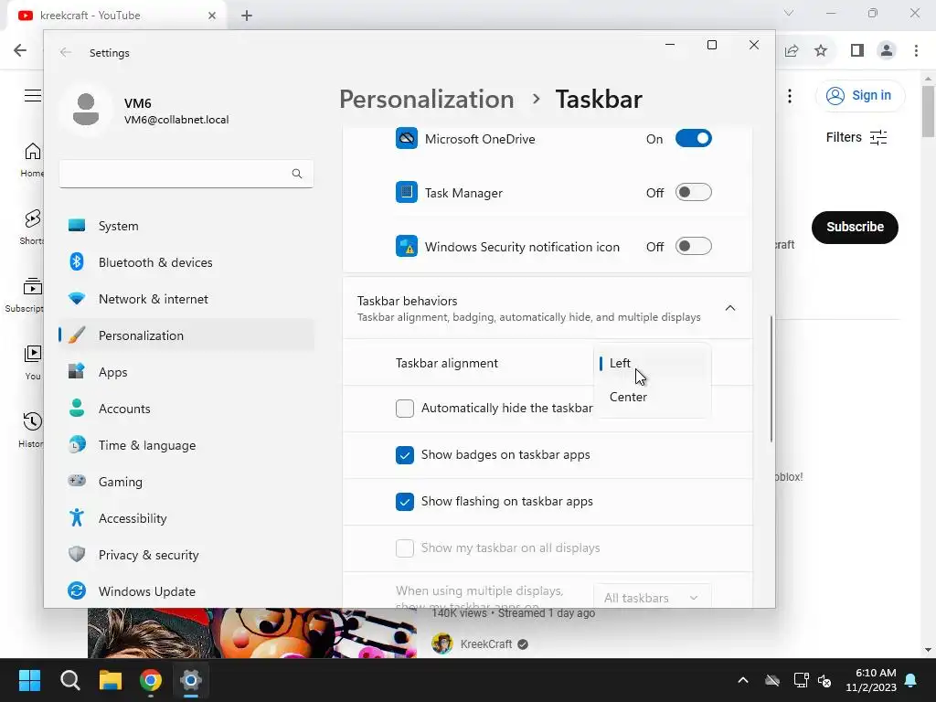Viewport: 936px width, 702px height.
Task: Click Chrome's back navigation arrow
Action: pos(20,50)
